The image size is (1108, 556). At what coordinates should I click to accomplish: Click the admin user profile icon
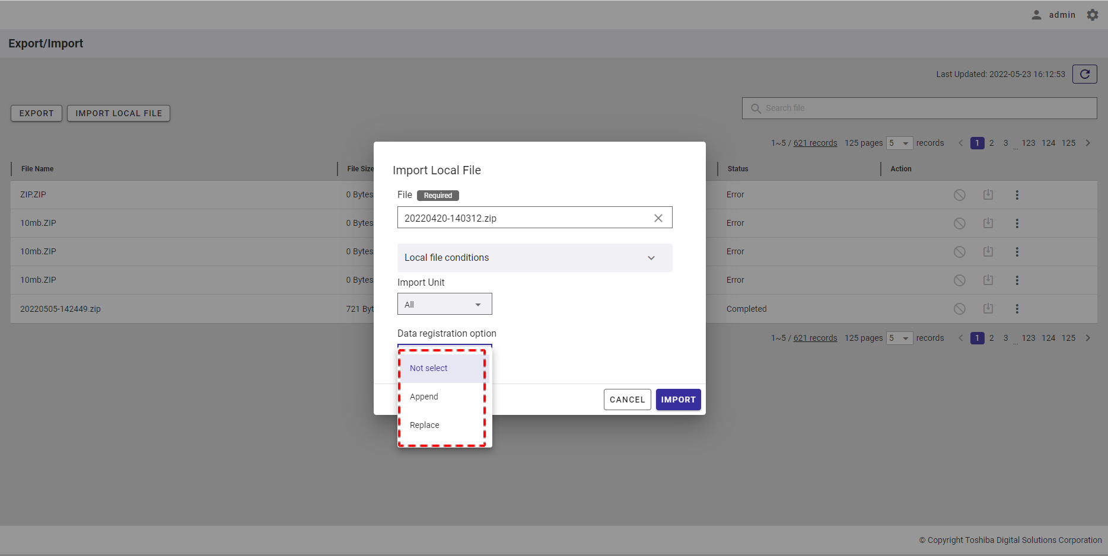1036,15
